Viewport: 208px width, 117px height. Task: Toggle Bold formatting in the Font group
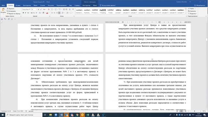(23, 13)
